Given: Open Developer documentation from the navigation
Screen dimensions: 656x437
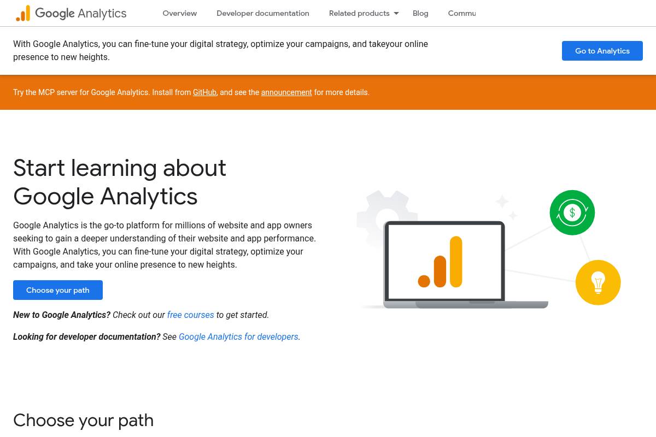Looking at the screenshot, I should 263,13.
